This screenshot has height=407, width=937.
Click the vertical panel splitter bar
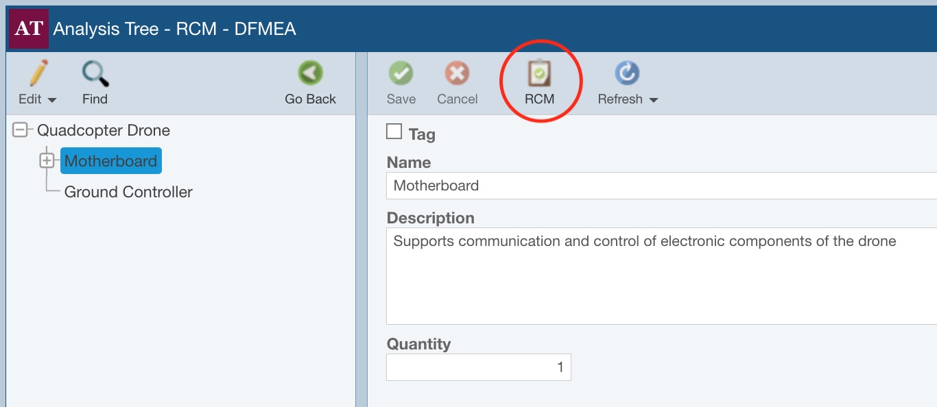tap(361, 260)
